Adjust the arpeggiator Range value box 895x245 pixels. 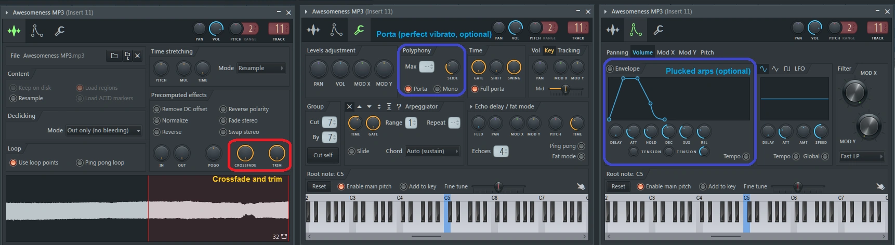(411, 122)
